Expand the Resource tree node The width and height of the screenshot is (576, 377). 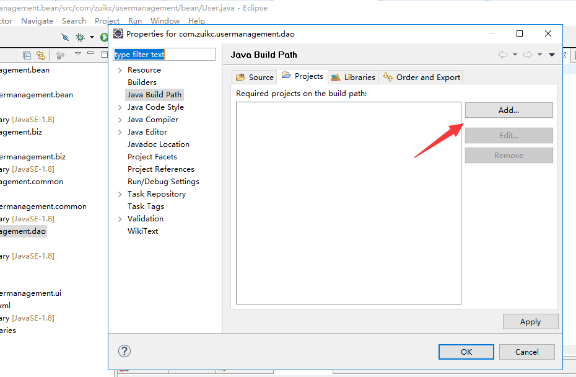point(120,70)
